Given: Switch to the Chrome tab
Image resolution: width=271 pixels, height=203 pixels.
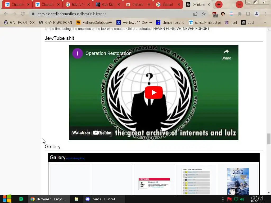Looking at the screenshot, I should tap(138, 5).
